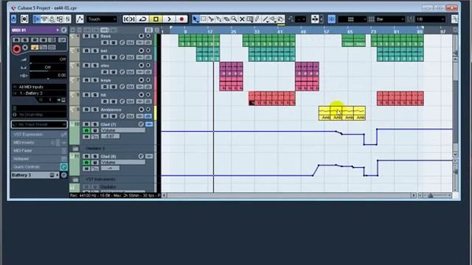Image resolution: width=472 pixels, height=265 pixels.
Task: Open the VST Expression inspector tab
Action: coord(39,134)
